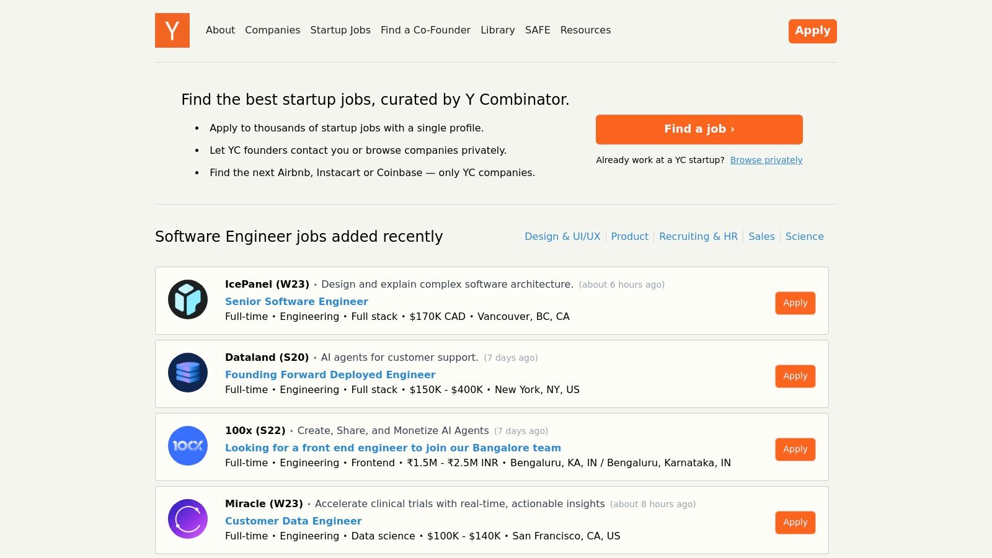The image size is (992, 558).
Task: Filter jobs by Design & UI/UX
Action: pyautogui.click(x=562, y=236)
